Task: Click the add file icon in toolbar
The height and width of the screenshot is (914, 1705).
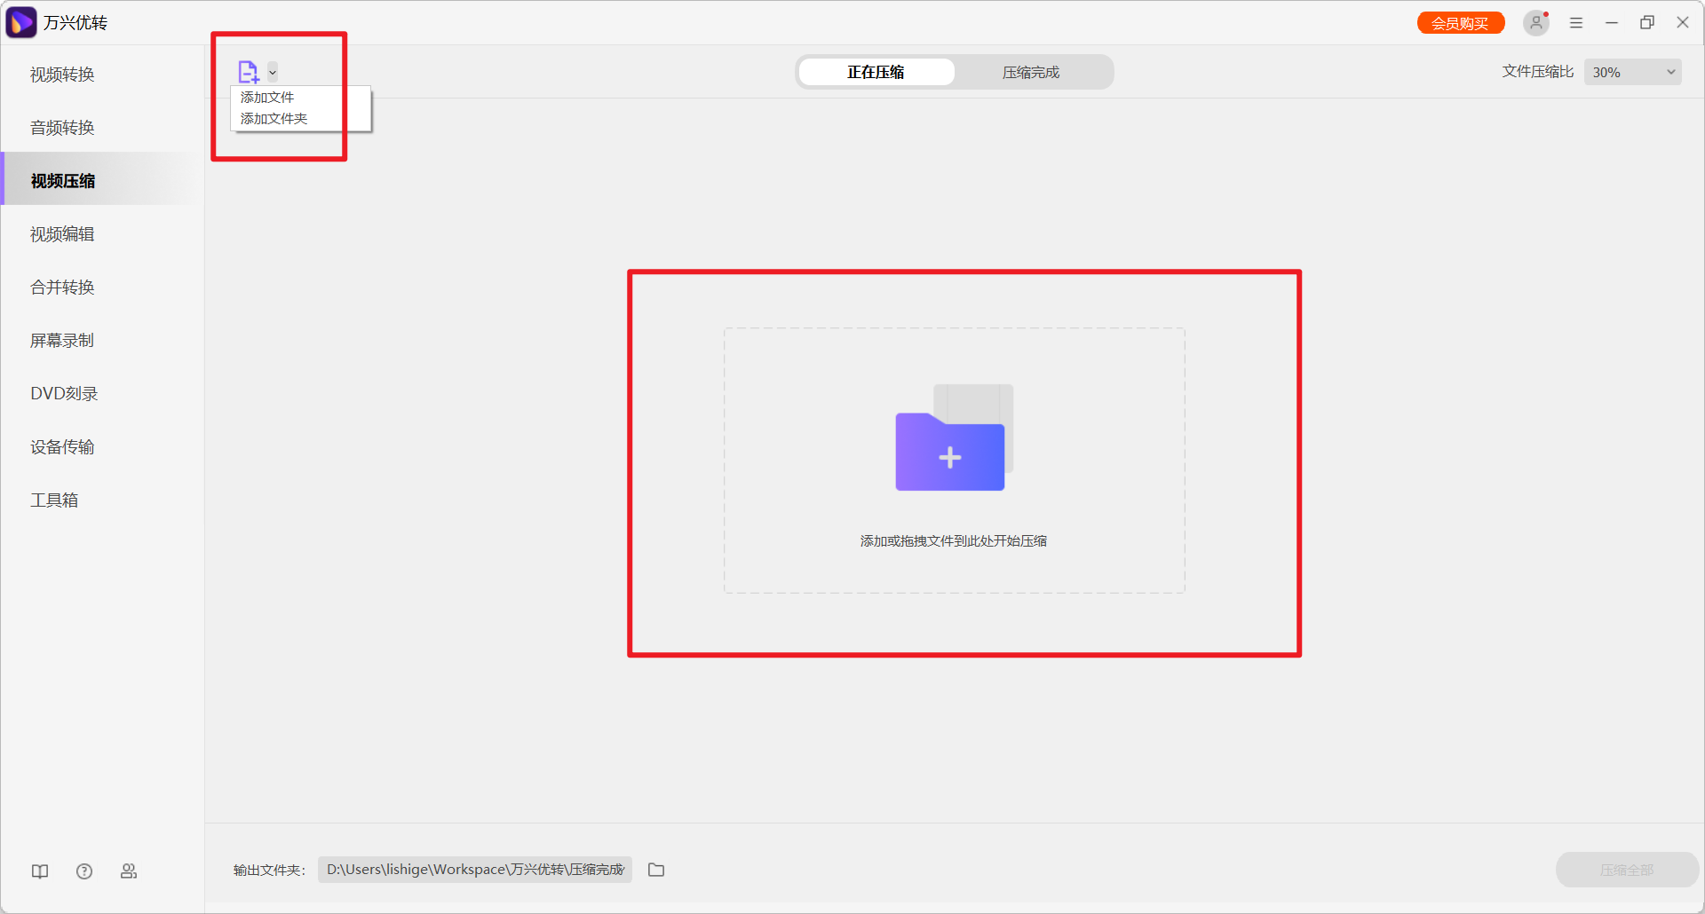Action: pyautogui.click(x=248, y=72)
